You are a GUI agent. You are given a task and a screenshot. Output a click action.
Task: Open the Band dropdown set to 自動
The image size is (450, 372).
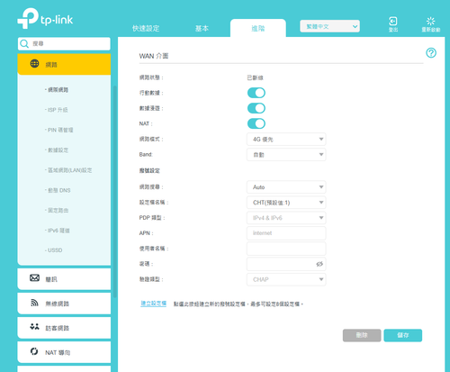pos(286,155)
